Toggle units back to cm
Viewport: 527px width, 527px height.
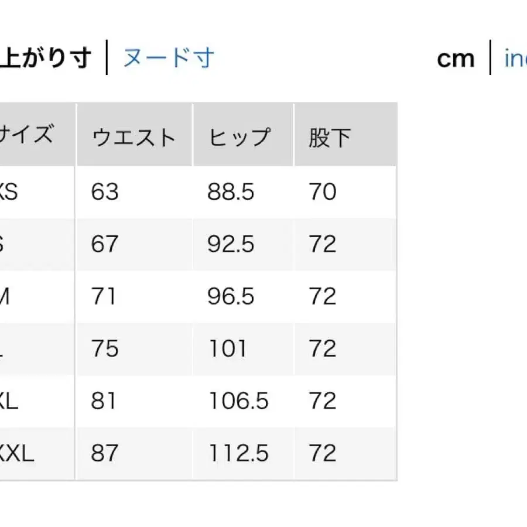pyautogui.click(x=456, y=57)
